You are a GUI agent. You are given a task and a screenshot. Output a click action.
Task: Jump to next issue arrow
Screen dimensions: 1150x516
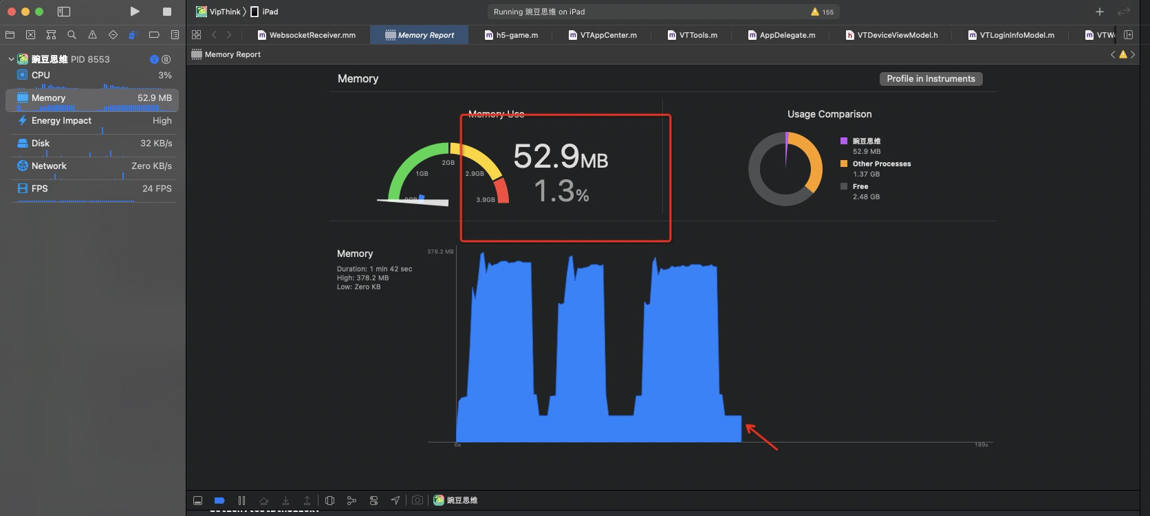pyautogui.click(x=1133, y=54)
